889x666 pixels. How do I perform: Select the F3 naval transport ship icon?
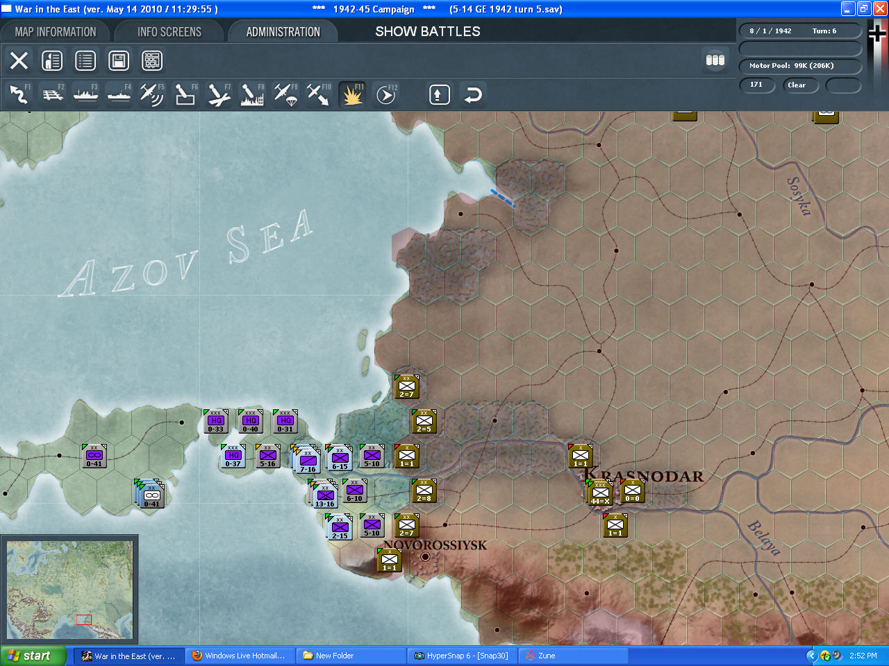(x=85, y=94)
